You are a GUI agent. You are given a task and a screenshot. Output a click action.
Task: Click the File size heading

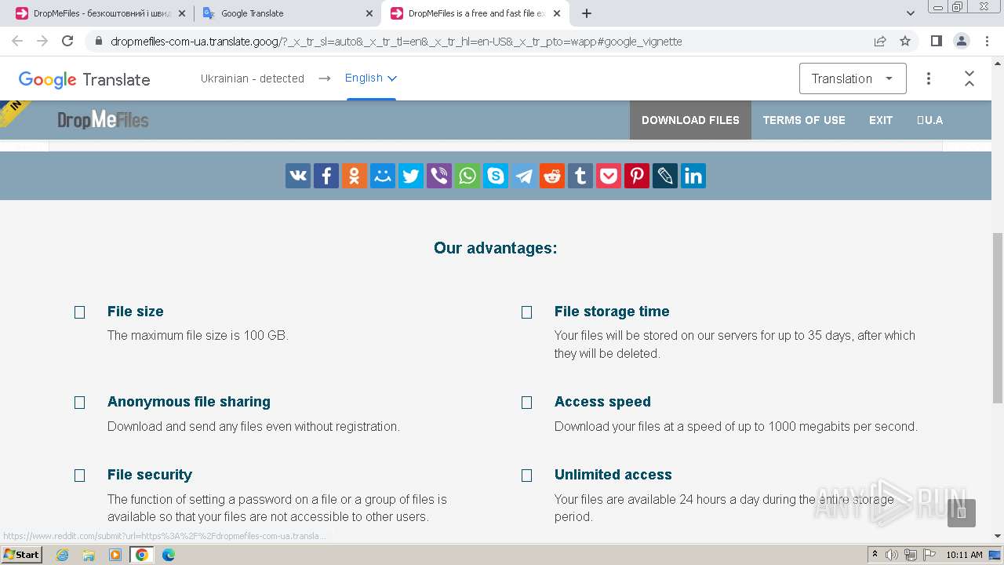click(x=136, y=312)
